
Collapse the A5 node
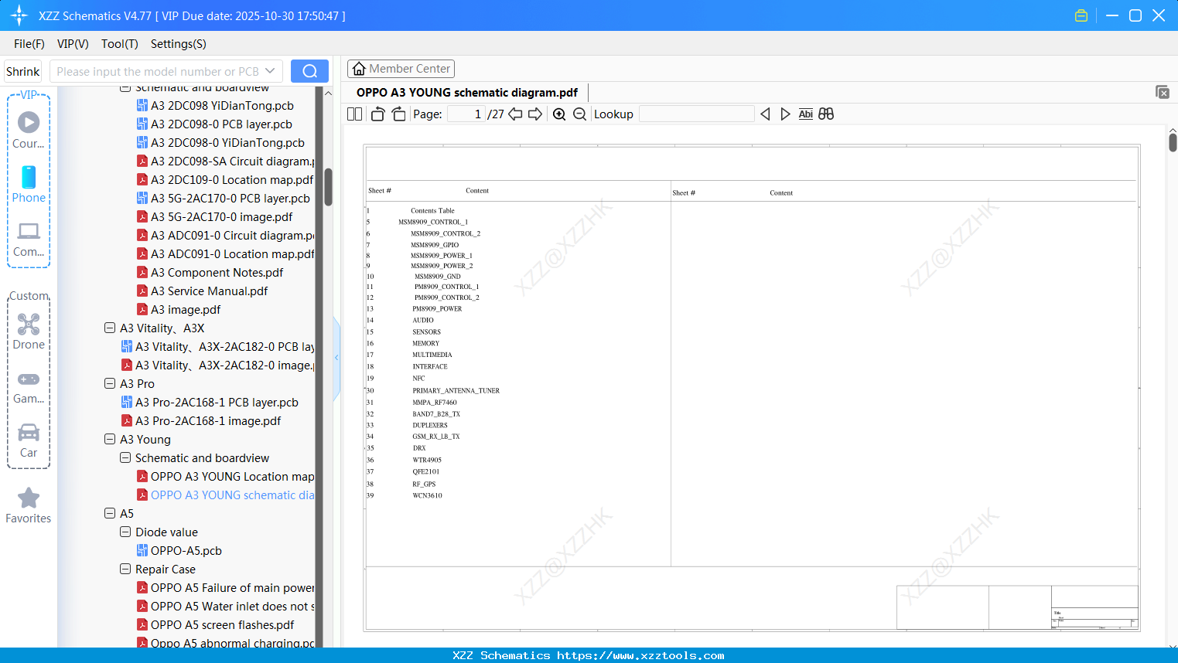110,513
